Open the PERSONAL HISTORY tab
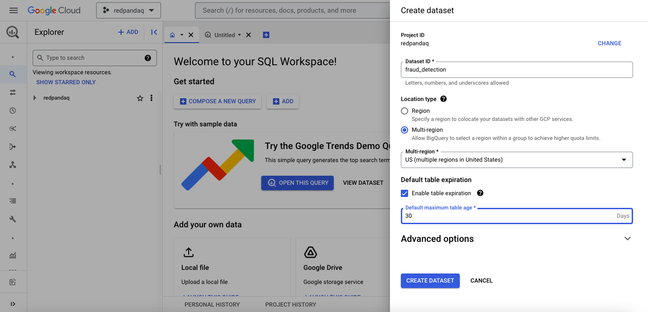Image resolution: width=648 pixels, height=312 pixels. click(212, 304)
